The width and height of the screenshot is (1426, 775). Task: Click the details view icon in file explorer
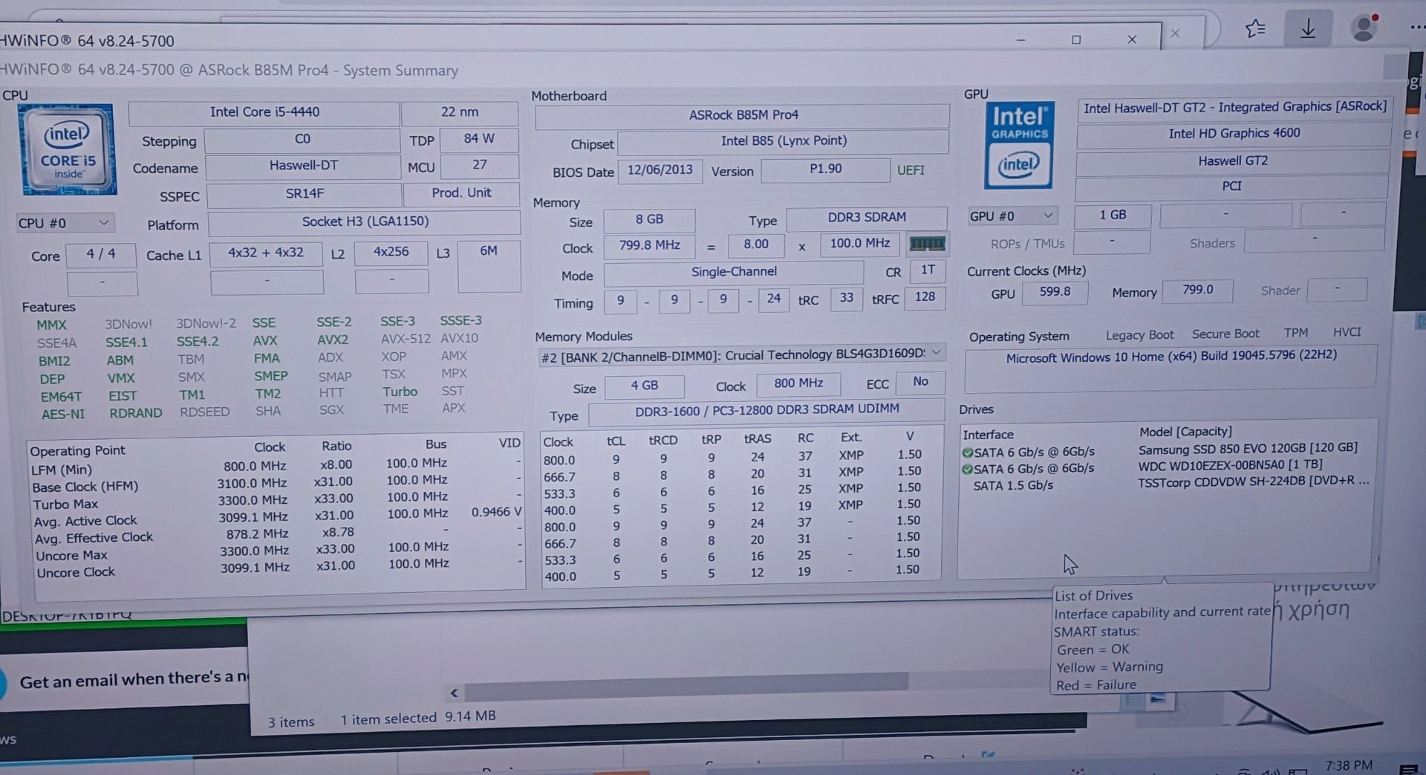coord(1133,701)
